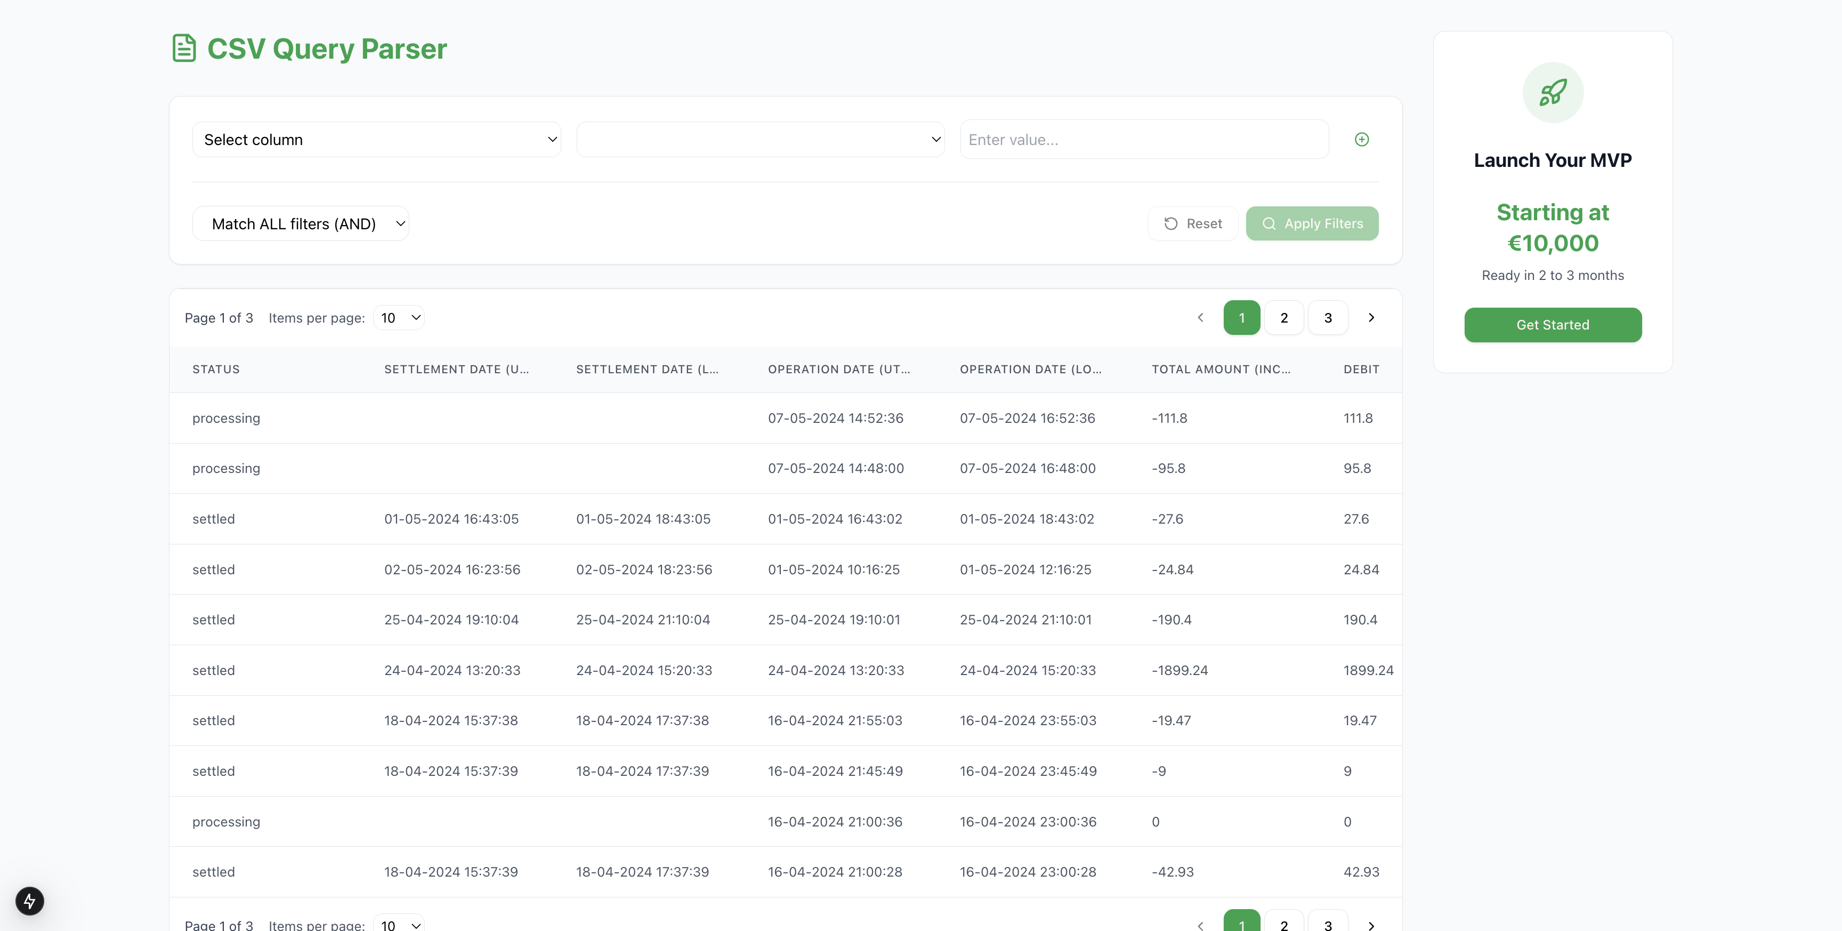Image resolution: width=1842 pixels, height=931 pixels.
Task: Select page 2 in top pagination
Action: (1284, 318)
